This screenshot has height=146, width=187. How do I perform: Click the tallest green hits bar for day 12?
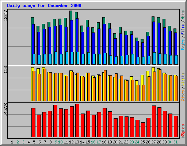tap(71, 15)
